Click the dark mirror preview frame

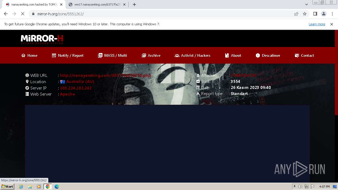pyautogui.click(x=167, y=144)
